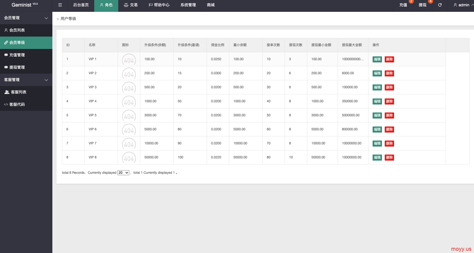474x253 pixels.
Task: Click 编辑 button for VIP 4
Action: pos(377,101)
